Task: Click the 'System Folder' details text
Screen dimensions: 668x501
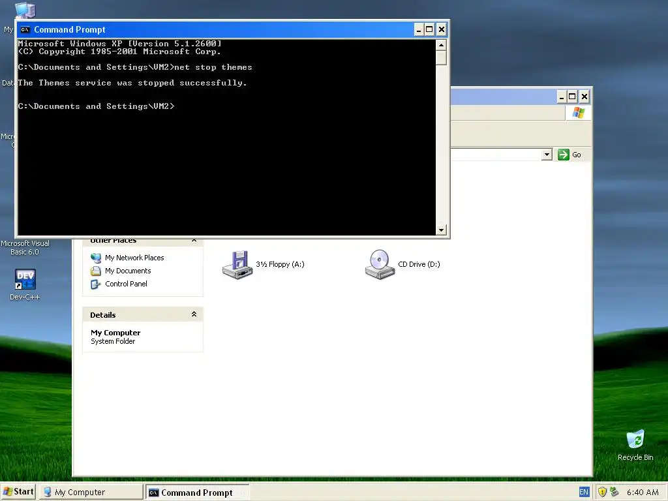Action: click(x=113, y=341)
